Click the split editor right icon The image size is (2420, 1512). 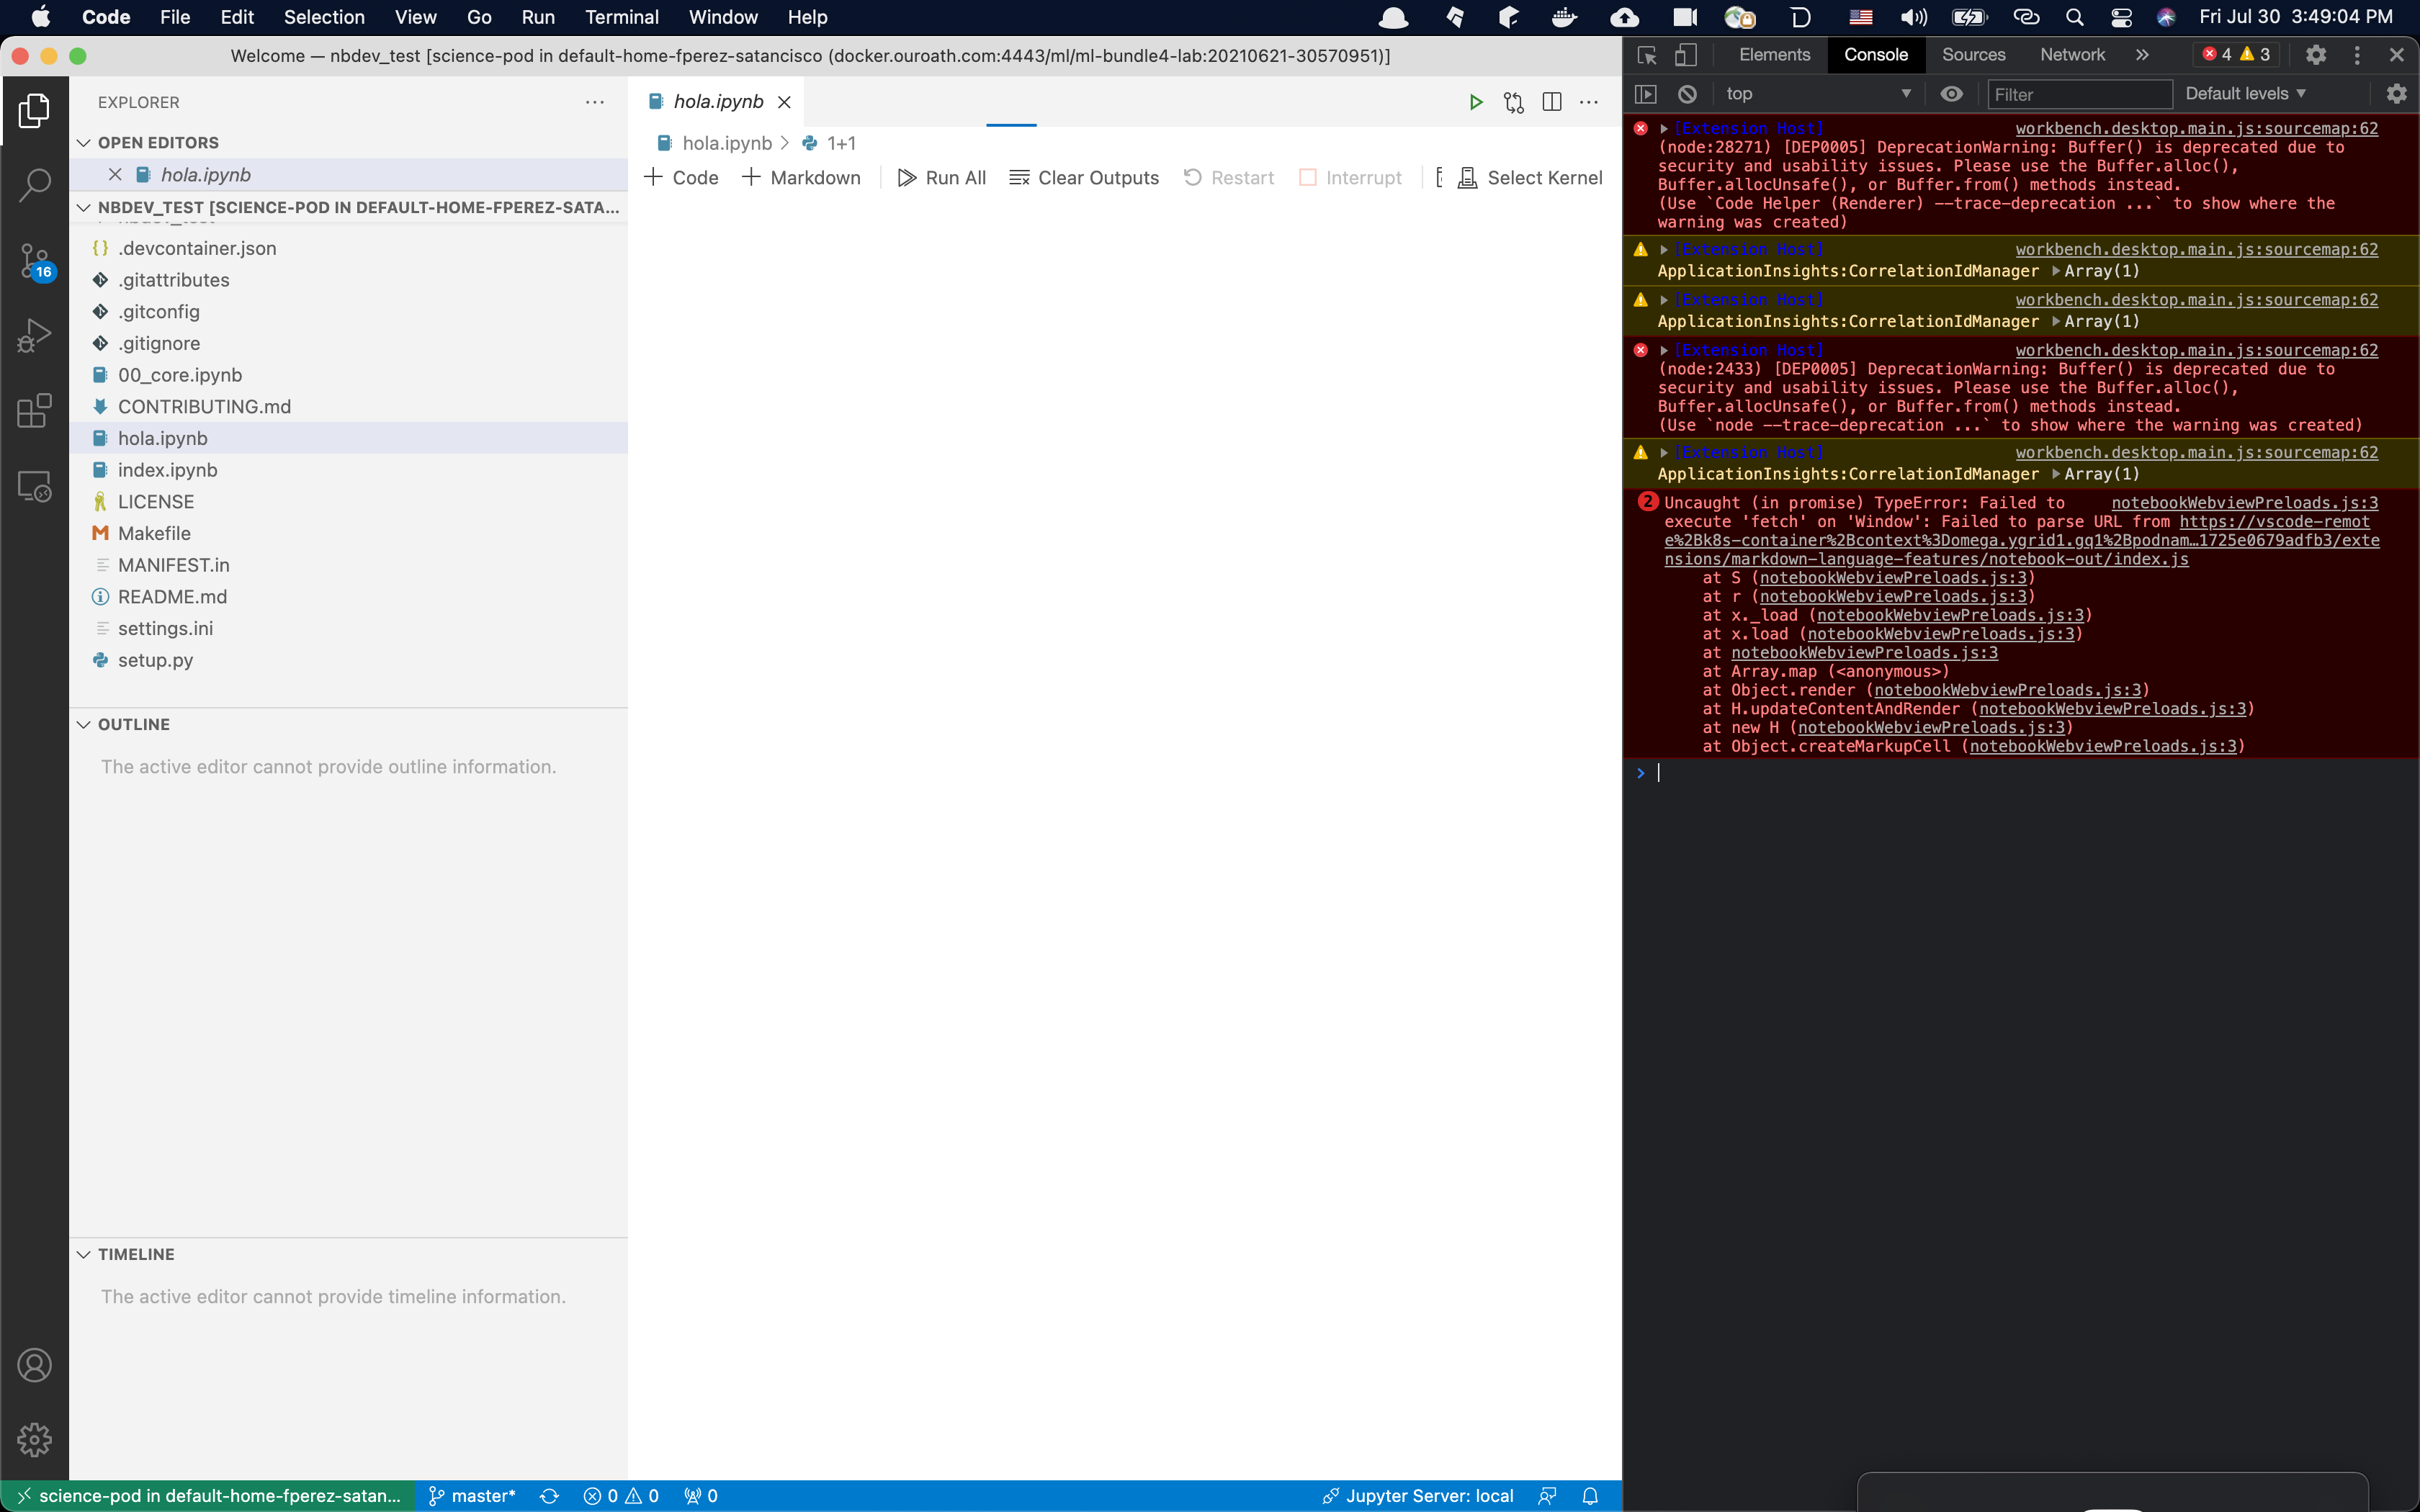coord(1551,102)
